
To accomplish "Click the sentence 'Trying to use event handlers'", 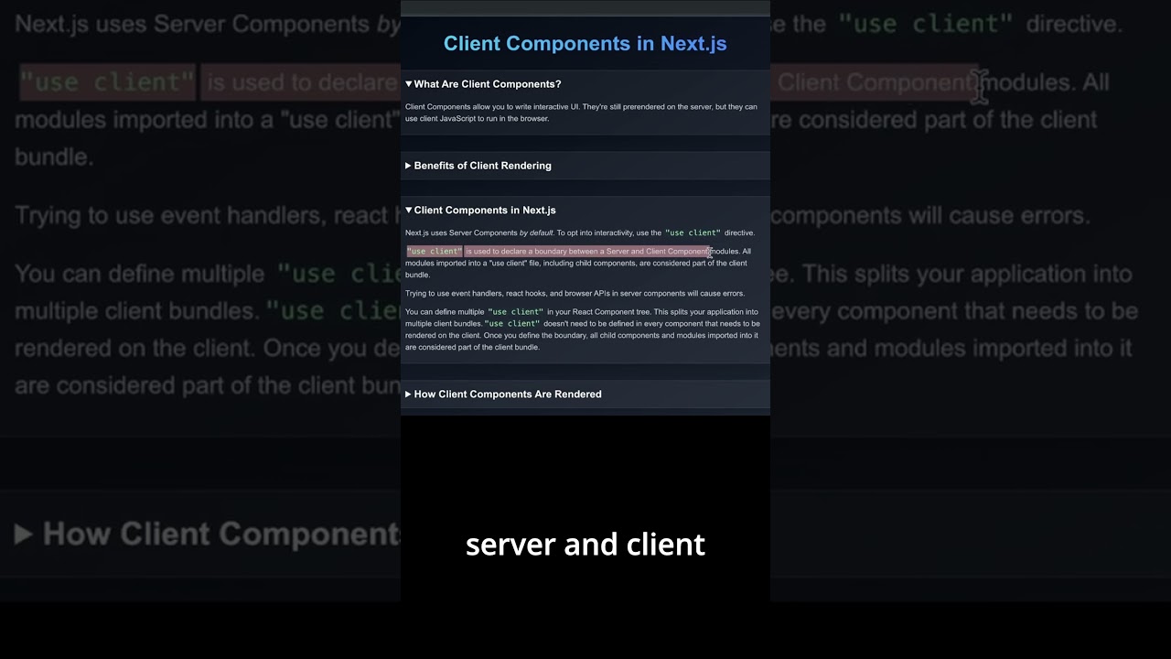I will point(575,294).
